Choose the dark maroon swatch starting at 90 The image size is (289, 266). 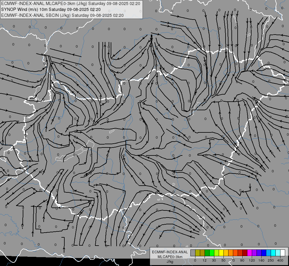coord(245,253)
